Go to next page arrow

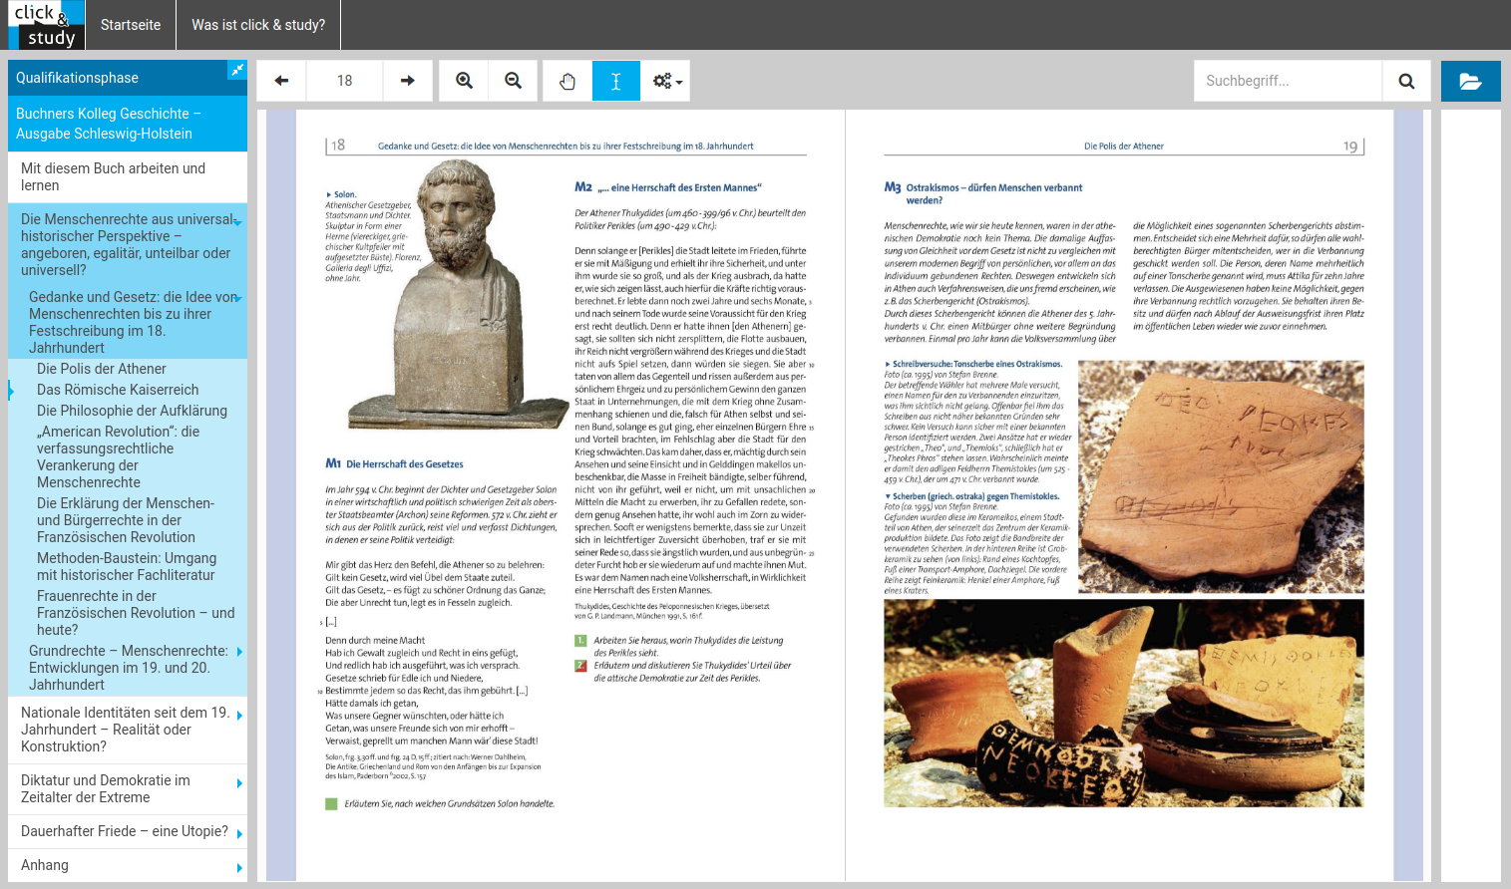tap(408, 81)
